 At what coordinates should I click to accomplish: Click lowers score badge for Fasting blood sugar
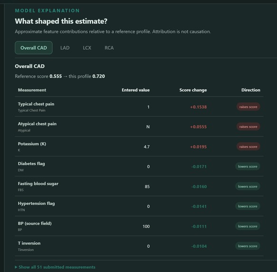(x=248, y=187)
